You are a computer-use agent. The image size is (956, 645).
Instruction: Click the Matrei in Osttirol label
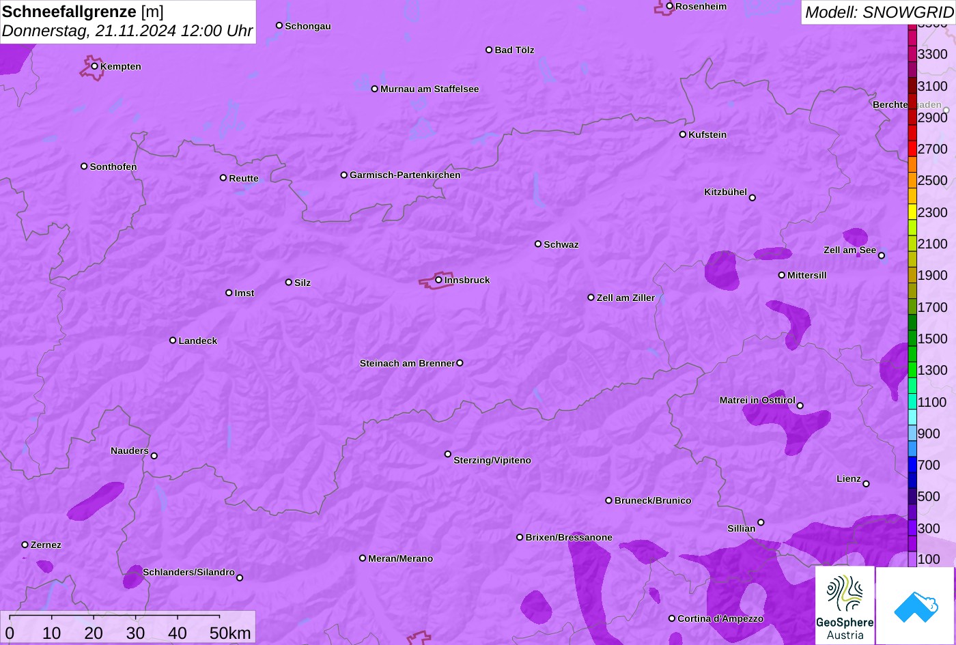click(x=757, y=401)
